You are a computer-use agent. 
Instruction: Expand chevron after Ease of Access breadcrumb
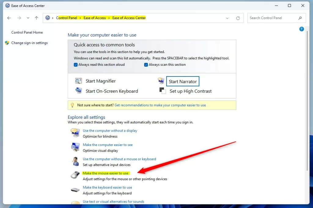(x=109, y=18)
